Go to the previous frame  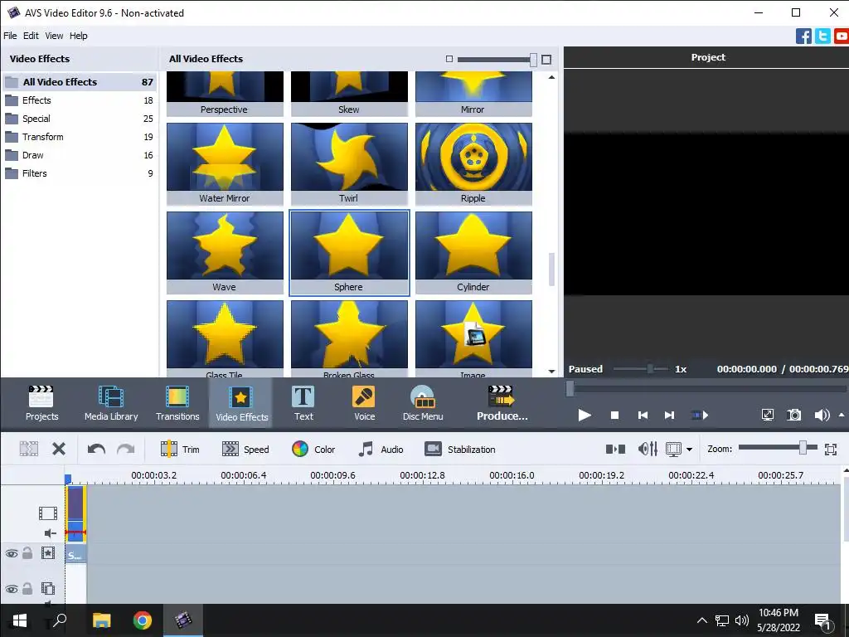[x=643, y=416]
